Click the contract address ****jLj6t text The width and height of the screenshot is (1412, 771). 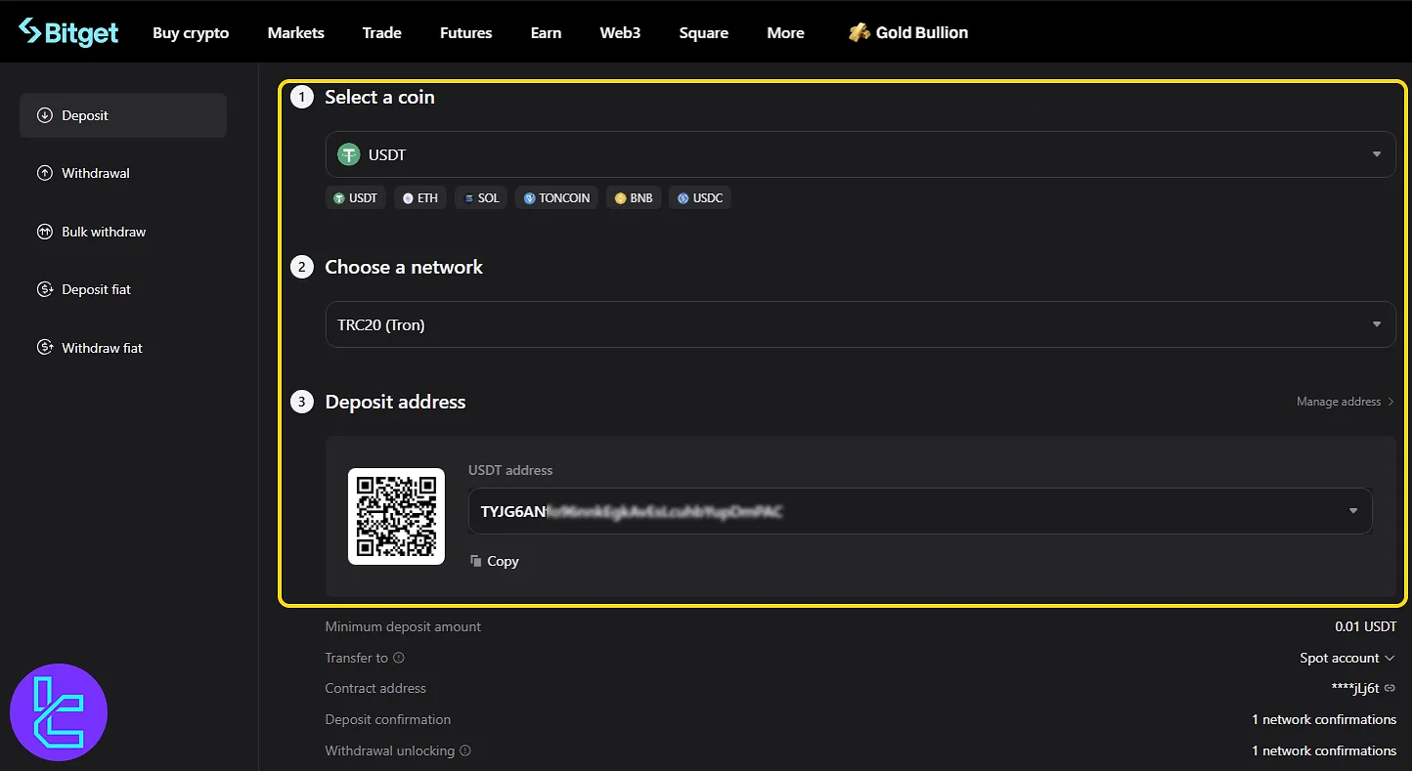point(1355,688)
